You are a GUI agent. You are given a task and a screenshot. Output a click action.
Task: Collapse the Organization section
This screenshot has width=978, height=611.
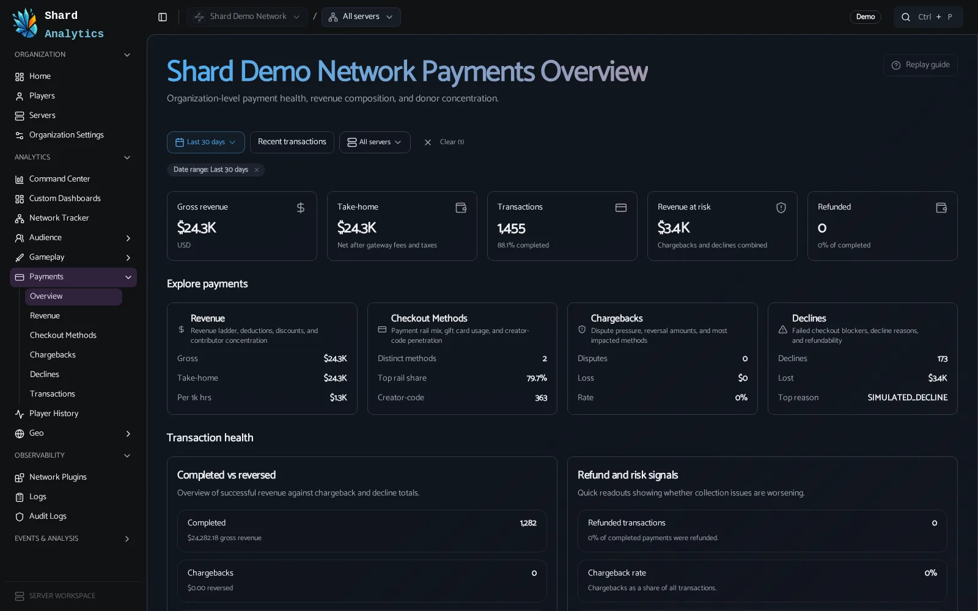pos(127,55)
